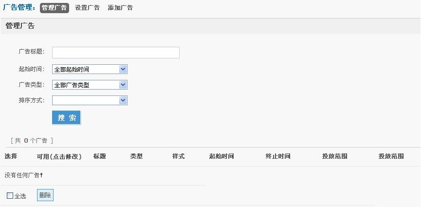Click the 类型 column header
Viewport: 423px width, 207px height.
136,156
